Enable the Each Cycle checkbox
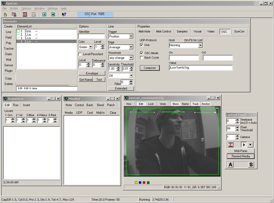The image size is (274, 203). click(x=141, y=58)
